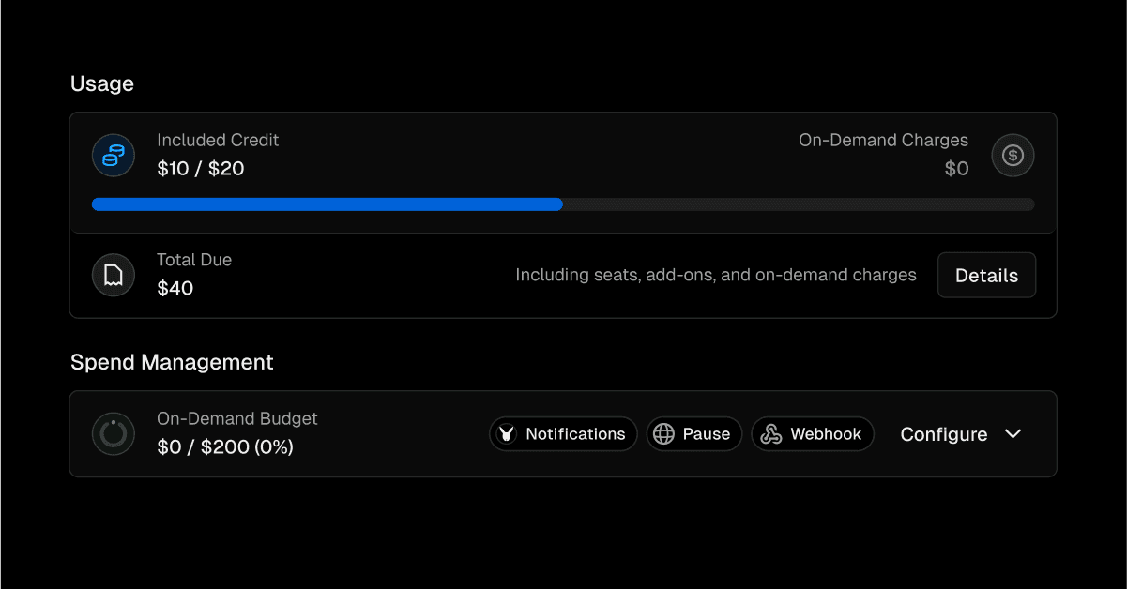The width and height of the screenshot is (1127, 589).
Task: Click the $40 total due amount
Action: point(175,288)
